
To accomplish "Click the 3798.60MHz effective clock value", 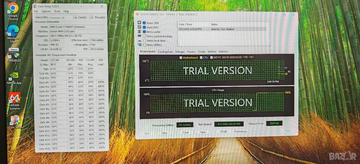I will point(97,40).
